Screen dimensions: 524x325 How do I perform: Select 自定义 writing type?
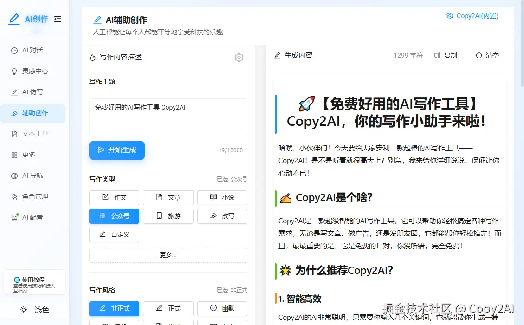pyautogui.click(x=114, y=235)
